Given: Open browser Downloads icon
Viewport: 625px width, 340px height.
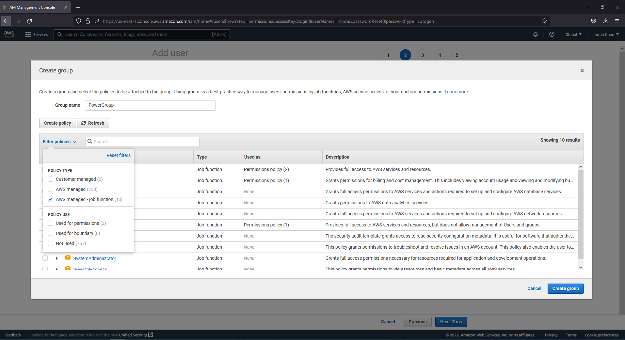Looking at the screenshot, I should 605,21.
